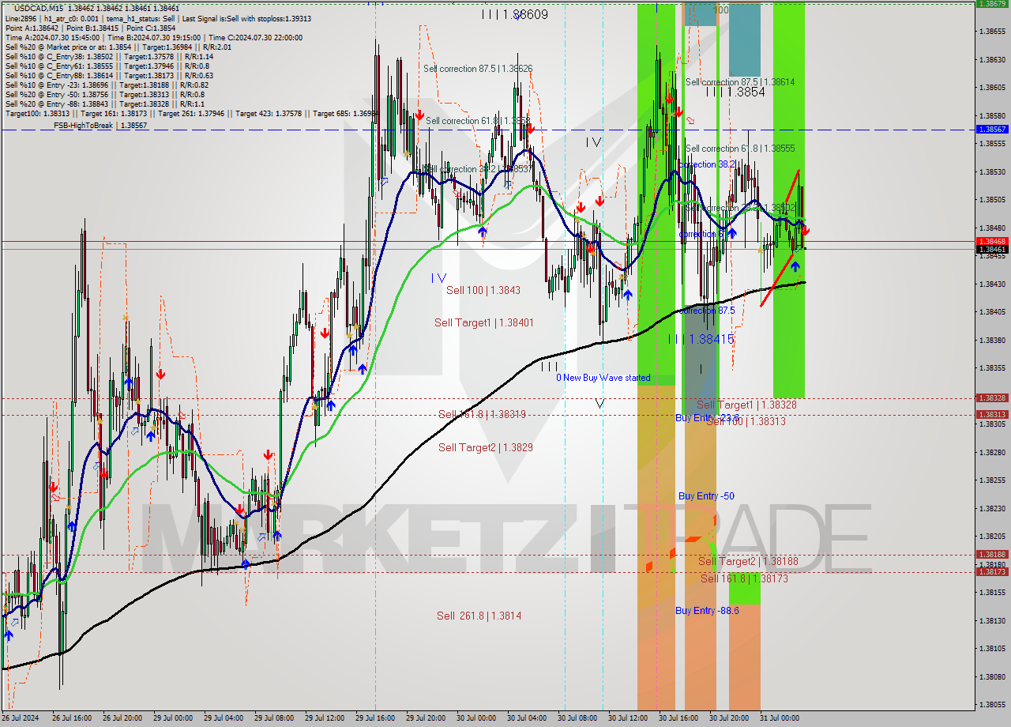Click the 'Sell 261.8 | 1.3814' label
Screen dimensions: 1011x727
click(x=479, y=616)
